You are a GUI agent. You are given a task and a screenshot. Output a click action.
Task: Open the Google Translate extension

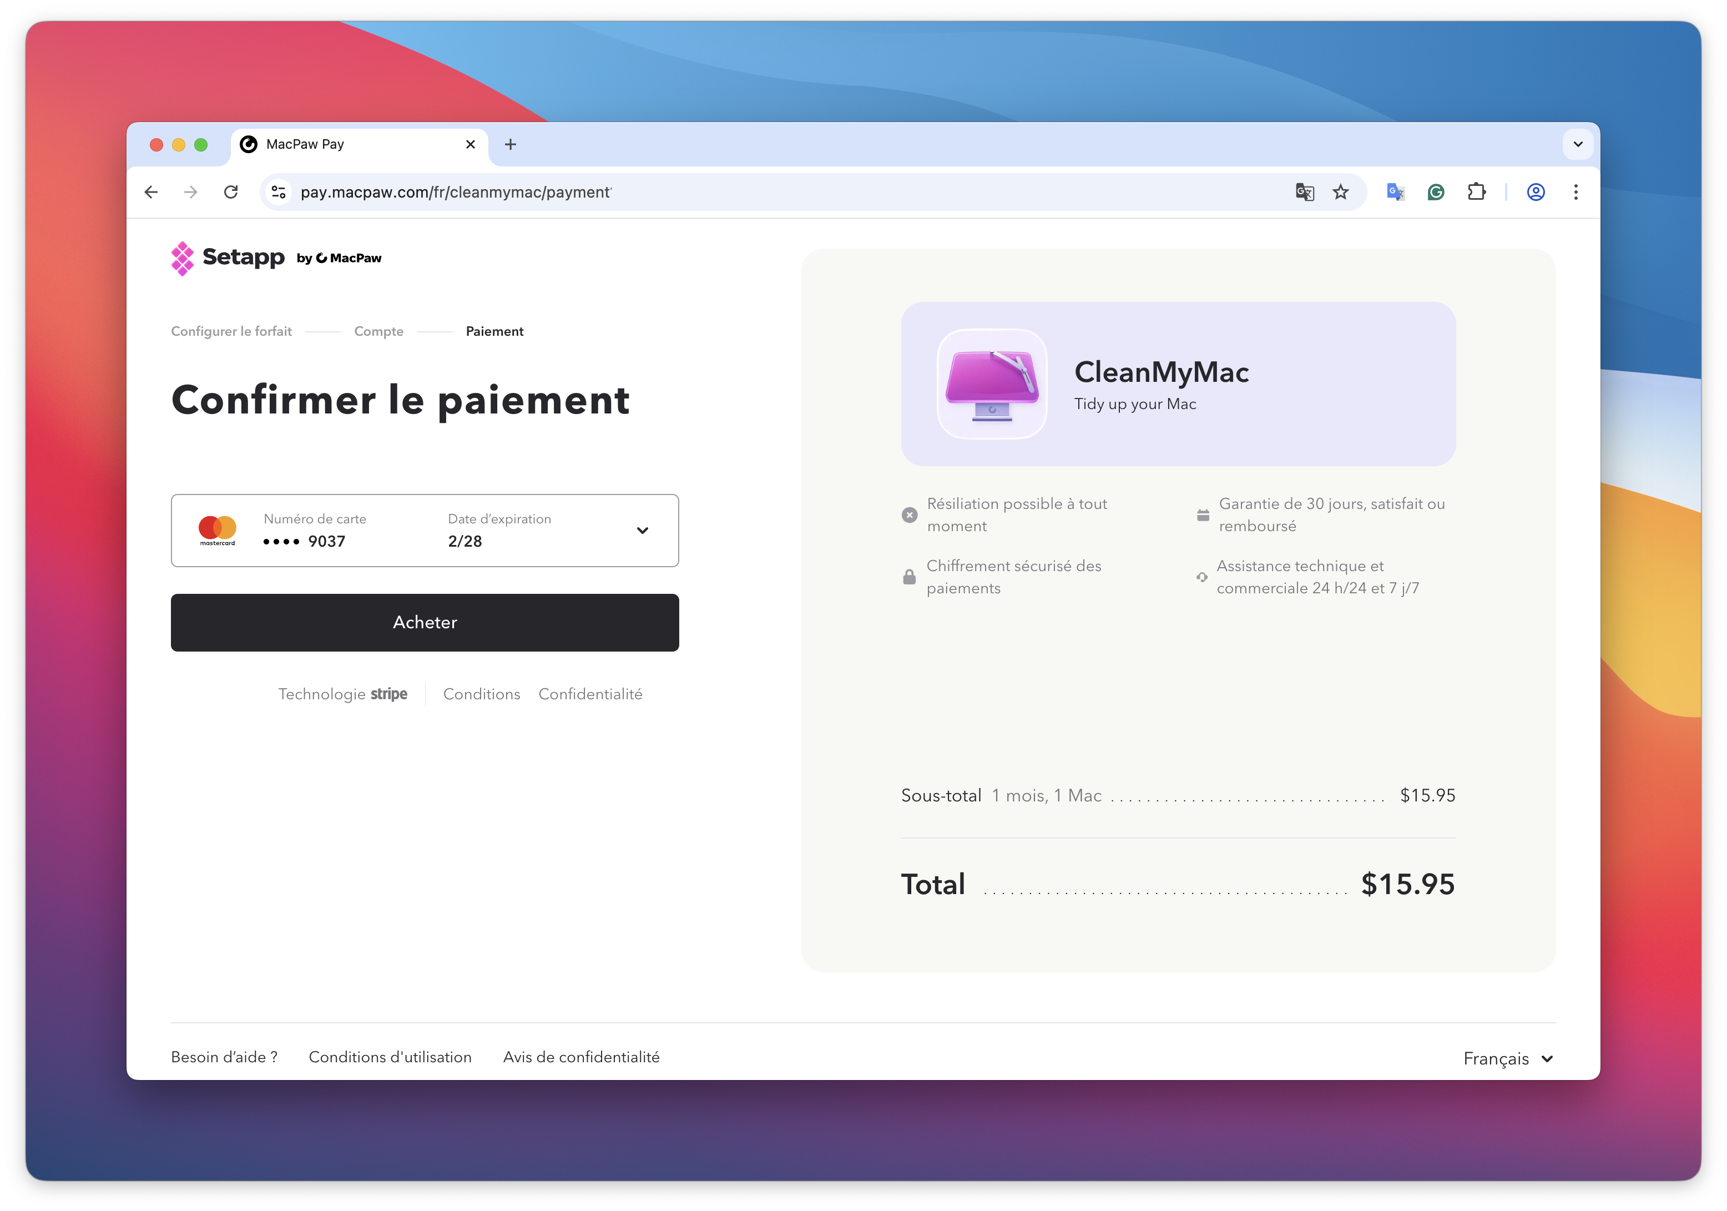pyautogui.click(x=1395, y=192)
